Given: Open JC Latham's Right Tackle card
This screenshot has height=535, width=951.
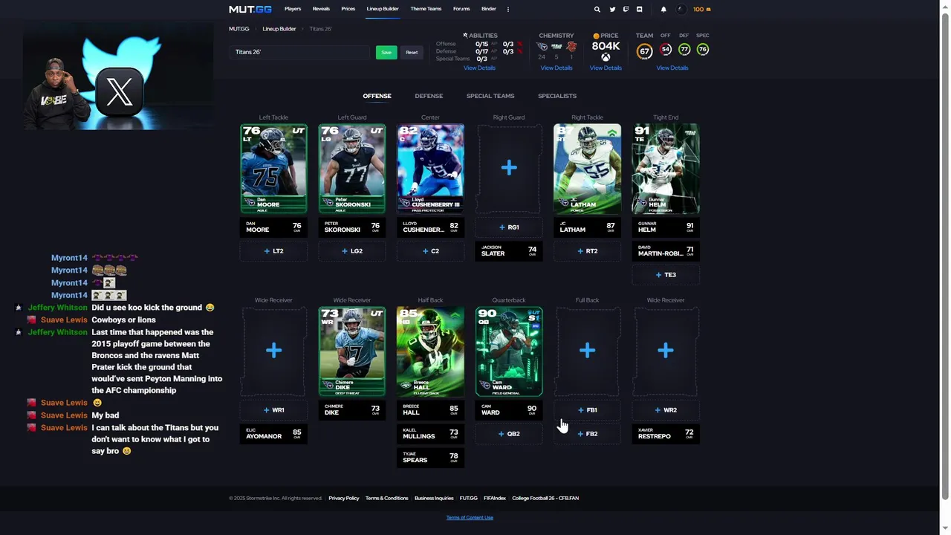Looking at the screenshot, I should click(x=587, y=169).
